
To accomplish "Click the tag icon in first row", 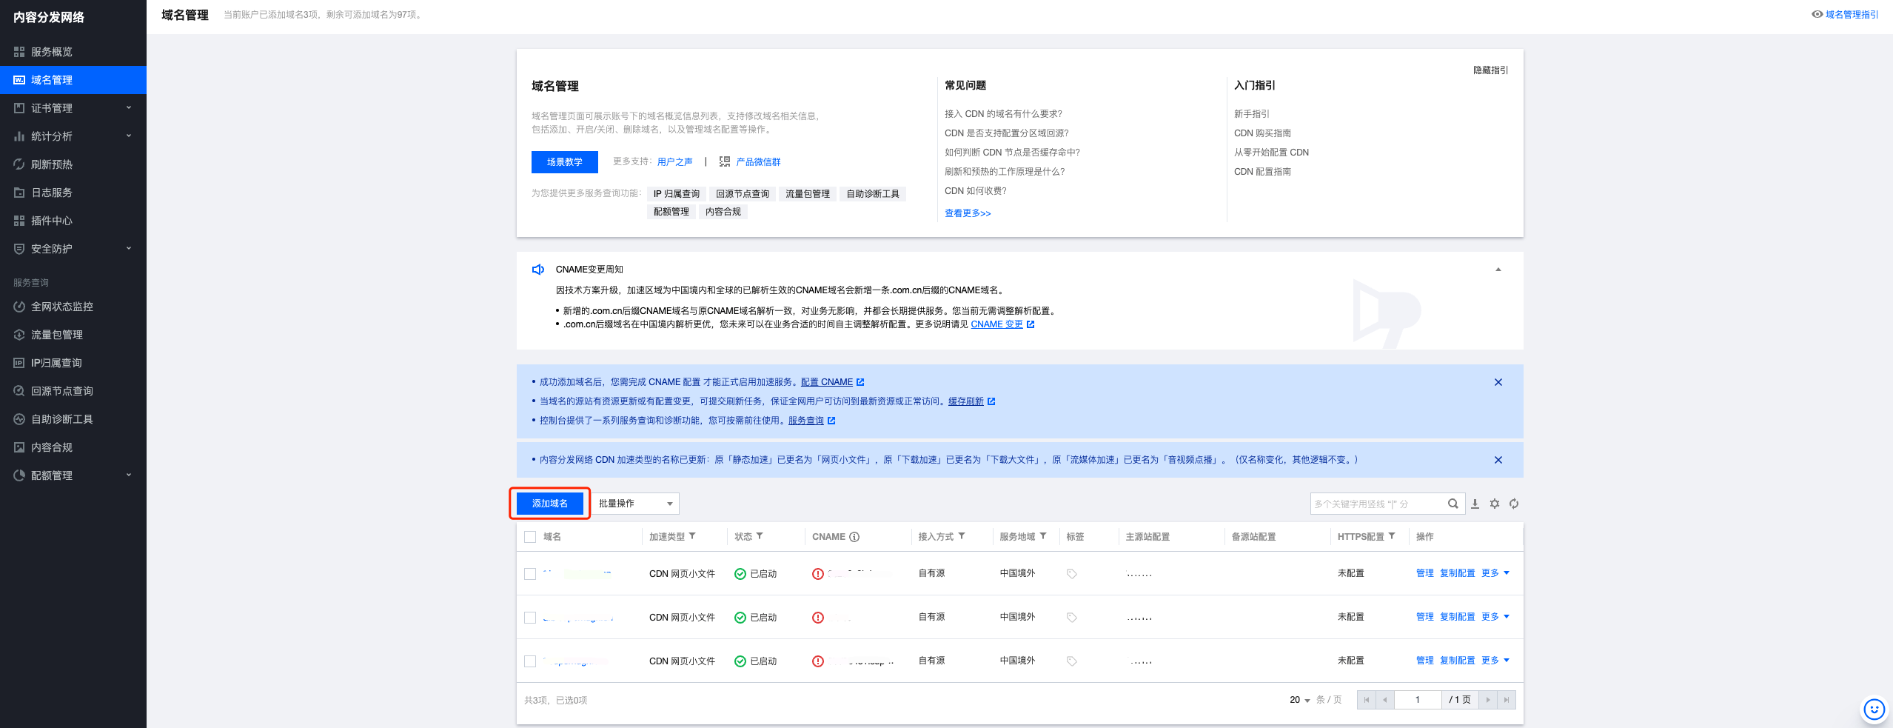I will pos(1071,574).
